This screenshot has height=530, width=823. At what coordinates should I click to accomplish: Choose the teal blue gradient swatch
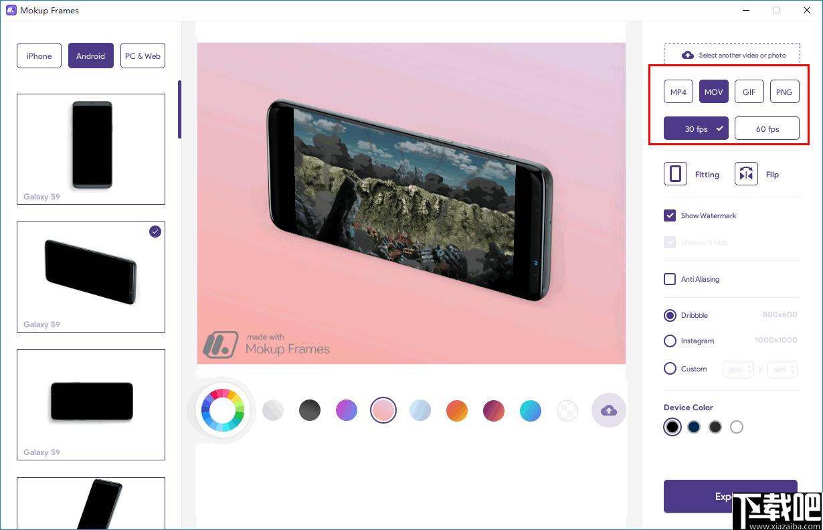[x=531, y=410]
